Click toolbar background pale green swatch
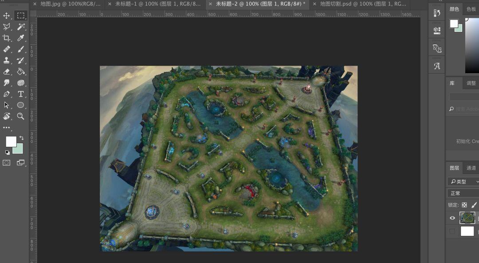This screenshot has width=479, height=263. coord(19,150)
